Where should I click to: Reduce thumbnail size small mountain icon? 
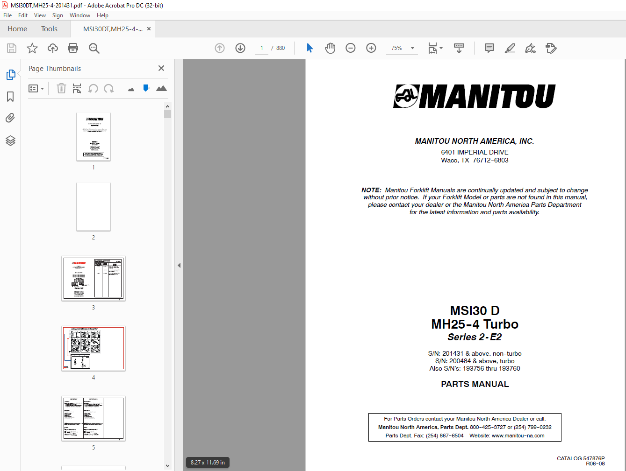[131, 89]
